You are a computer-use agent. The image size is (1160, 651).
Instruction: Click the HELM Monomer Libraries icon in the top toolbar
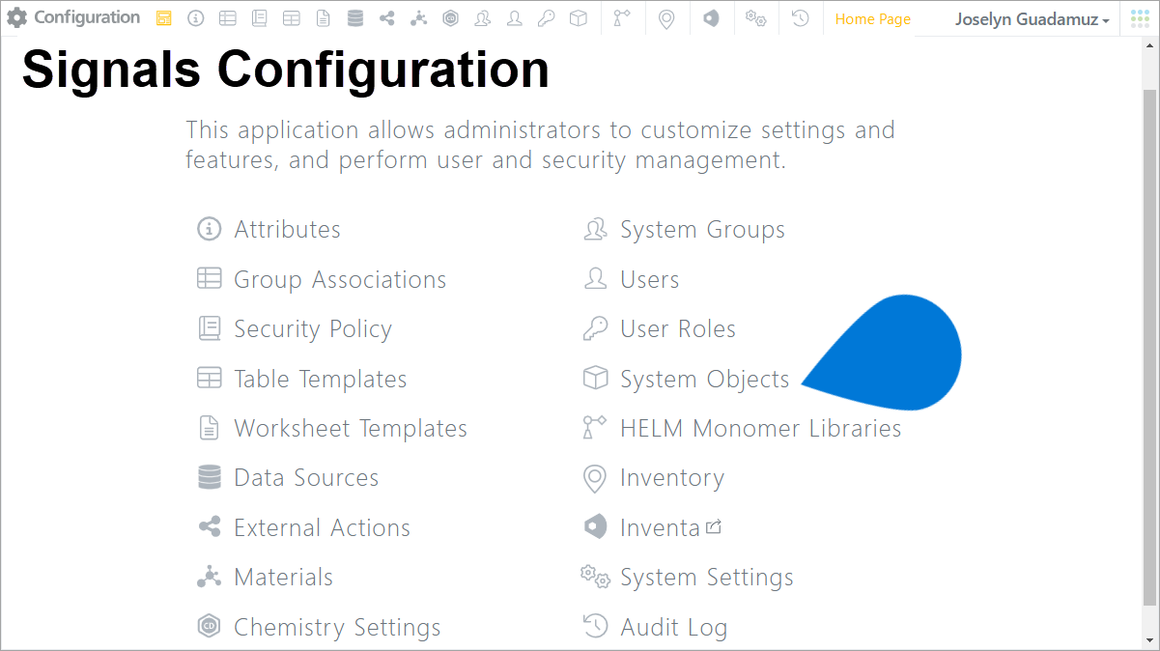tap(622, 18)
